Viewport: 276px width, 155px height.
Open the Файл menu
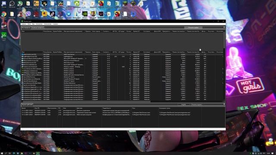point(29,24)
